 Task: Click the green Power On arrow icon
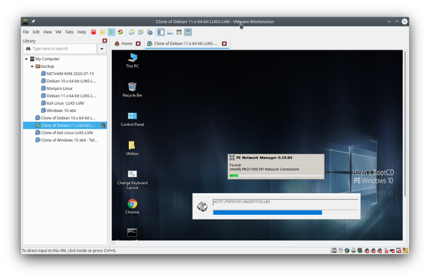click(x=111, y=32)
